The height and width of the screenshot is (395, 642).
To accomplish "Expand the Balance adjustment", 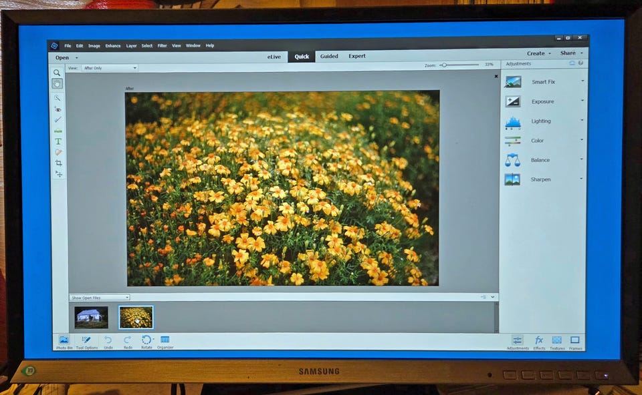I will tap(582, 159).
